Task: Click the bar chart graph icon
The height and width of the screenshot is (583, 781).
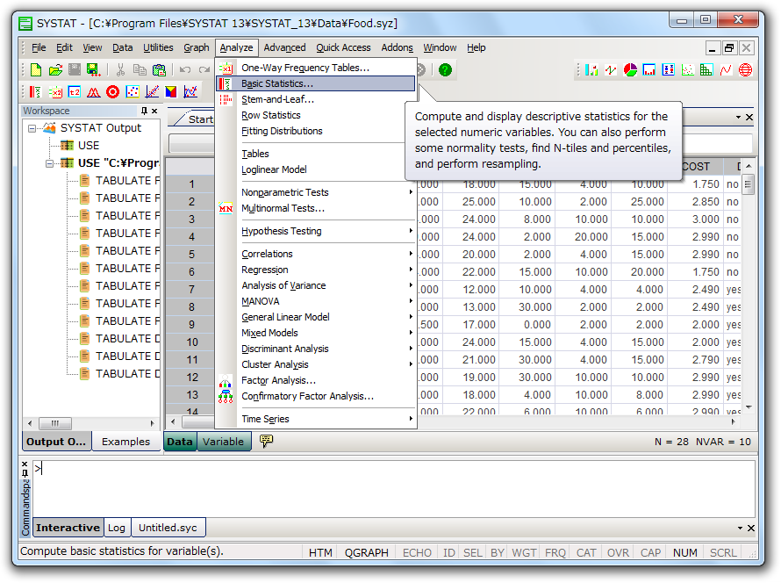Action: click(591, 69)
